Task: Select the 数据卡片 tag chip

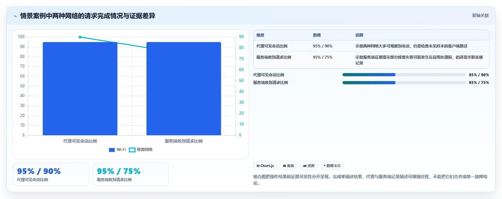Action: pyautogui.click(x=332, y=166)
